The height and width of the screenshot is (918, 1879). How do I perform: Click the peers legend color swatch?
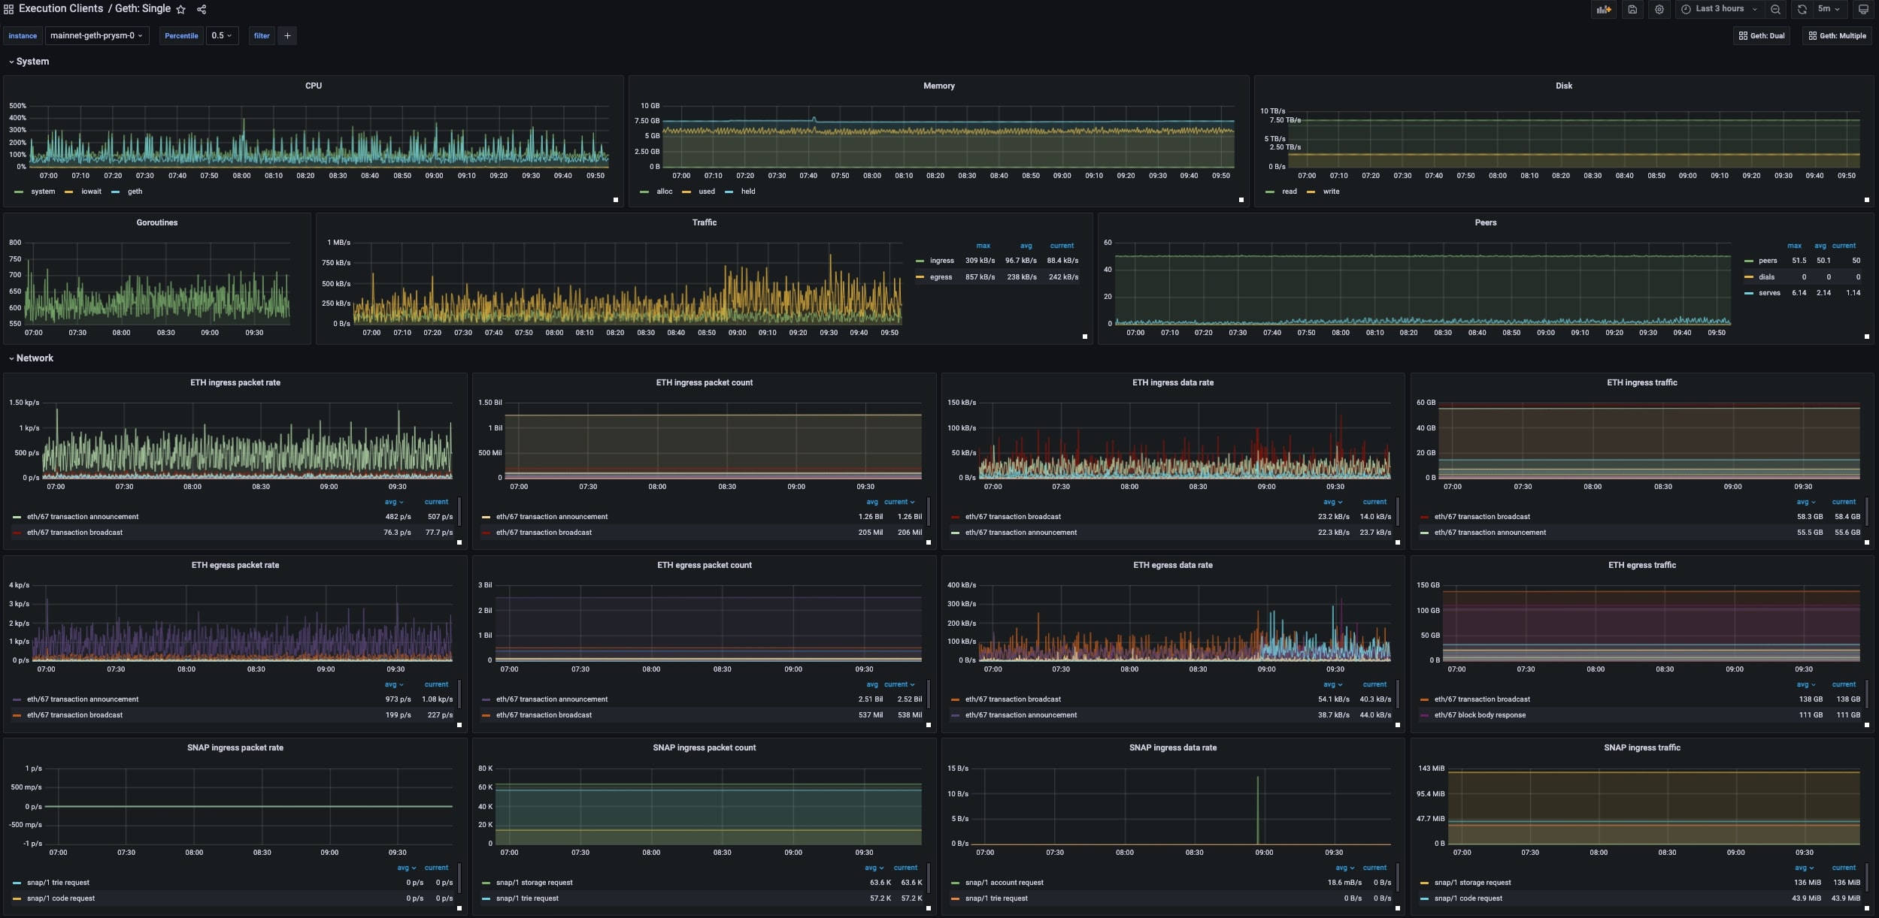[x=1748, y=261]
